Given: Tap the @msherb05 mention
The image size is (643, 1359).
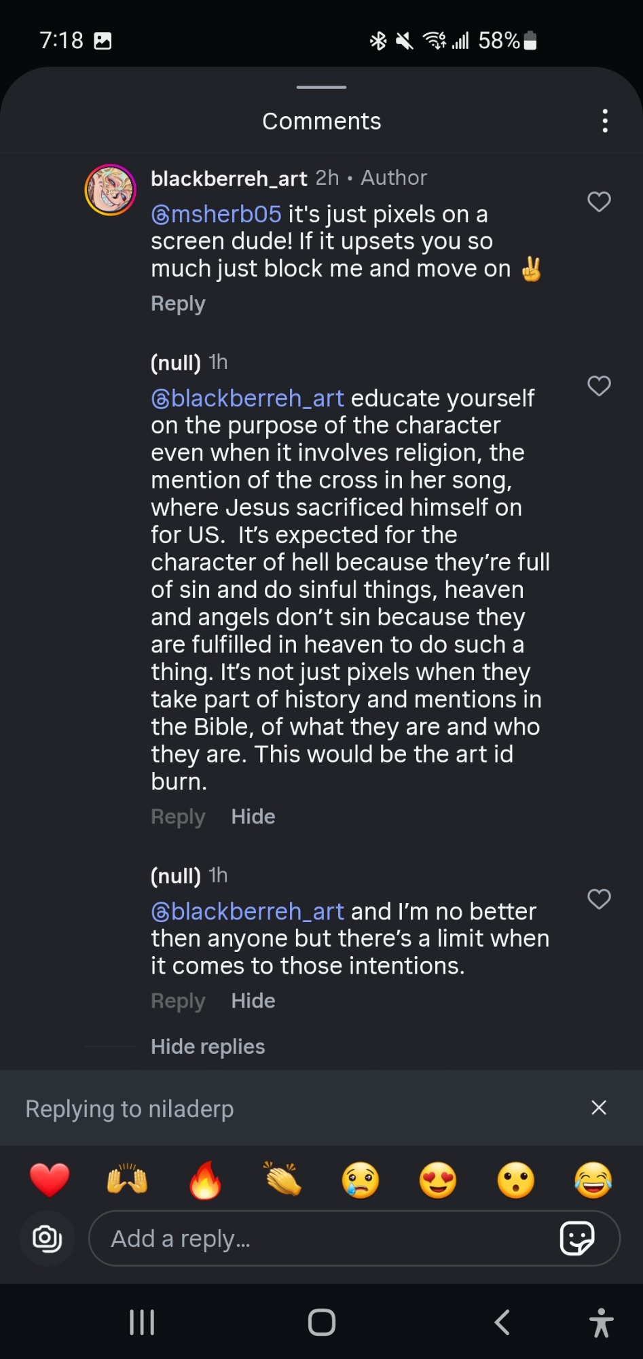Looking at the screenshot, I should point(216,214).
